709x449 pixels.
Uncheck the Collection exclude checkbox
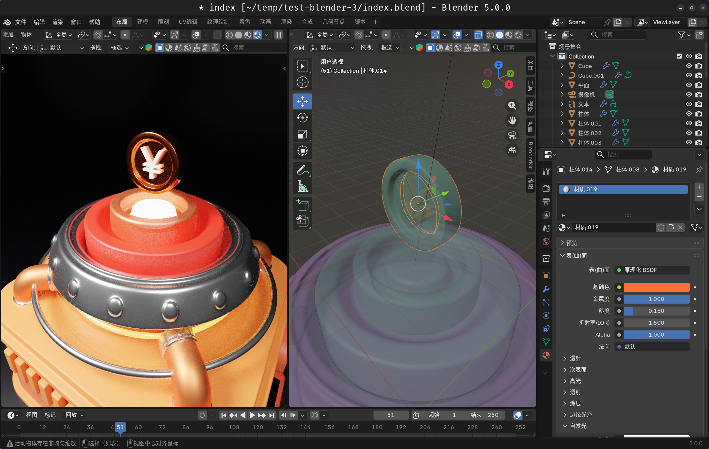click(x=679, y=56)
